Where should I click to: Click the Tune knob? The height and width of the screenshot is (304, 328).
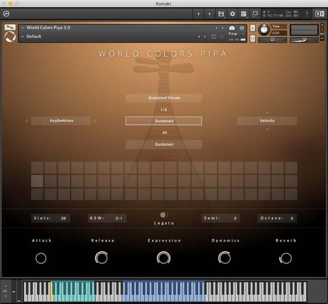[x=264, y=30]
